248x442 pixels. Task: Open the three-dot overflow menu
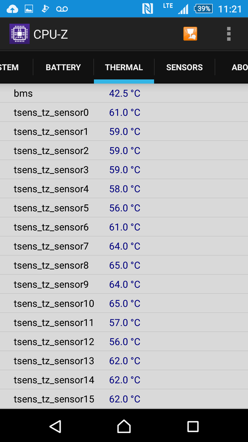tap(229, 34)
